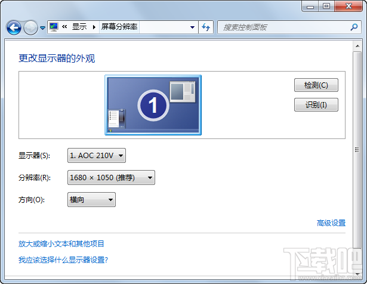Screen dimensions: 367x284
Task: Click the Control Panel icon in address bar
Action: tap(54, 27)
